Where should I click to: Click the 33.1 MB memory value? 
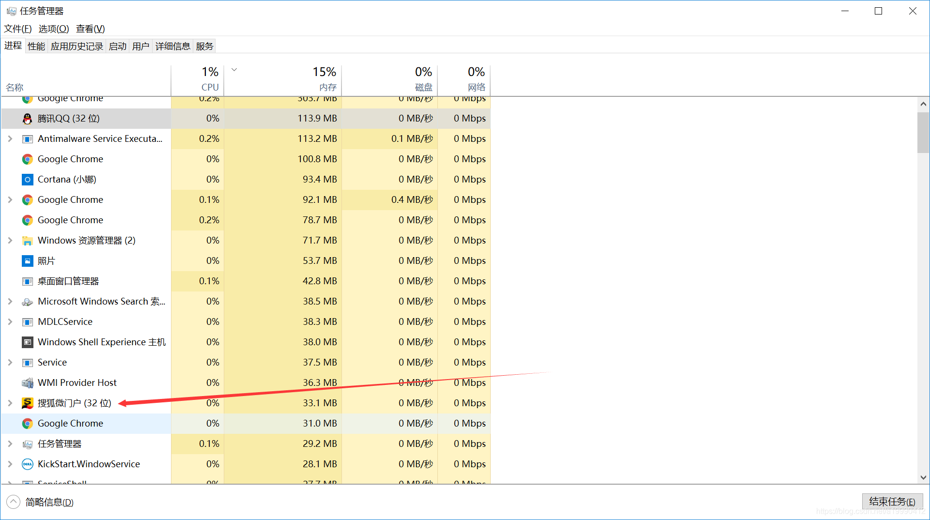(320, 403)
